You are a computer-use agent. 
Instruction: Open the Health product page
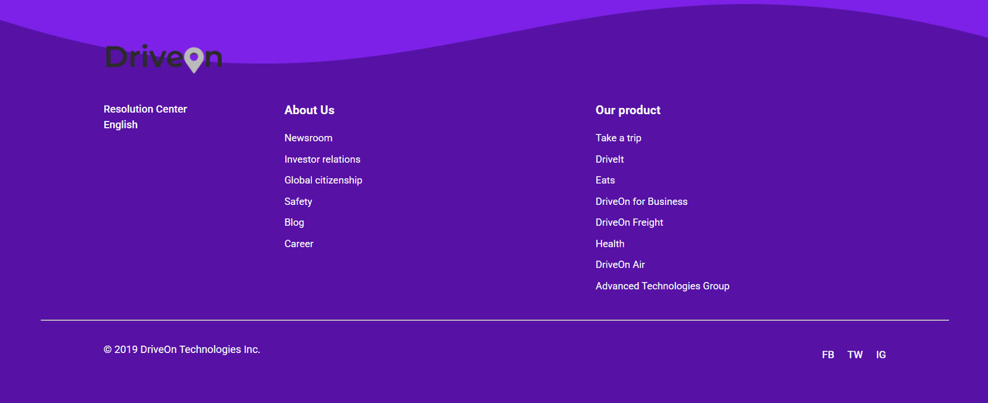(x=609, y=244)
